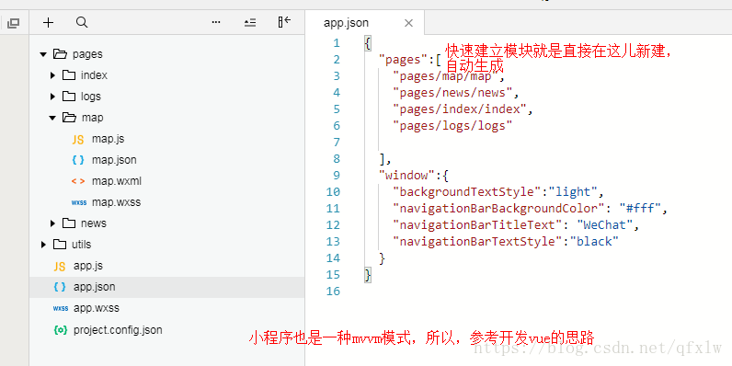Select the logs folder name
The width and height of the screenshot is (732, 366).
90,97
